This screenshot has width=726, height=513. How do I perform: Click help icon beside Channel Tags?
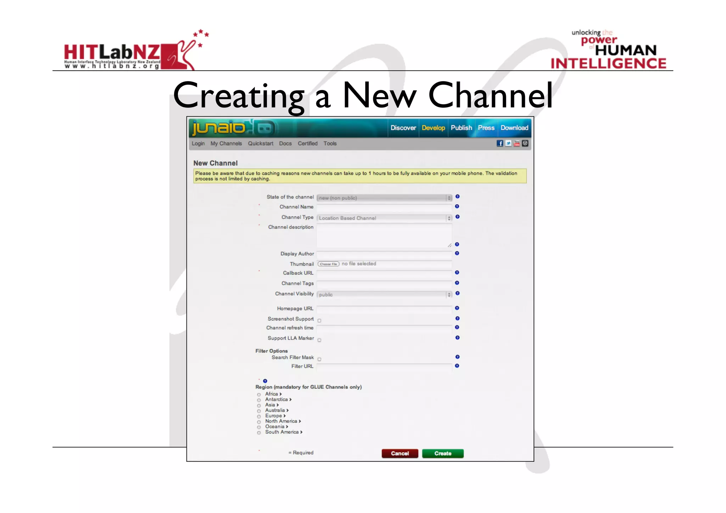[457, 283]
